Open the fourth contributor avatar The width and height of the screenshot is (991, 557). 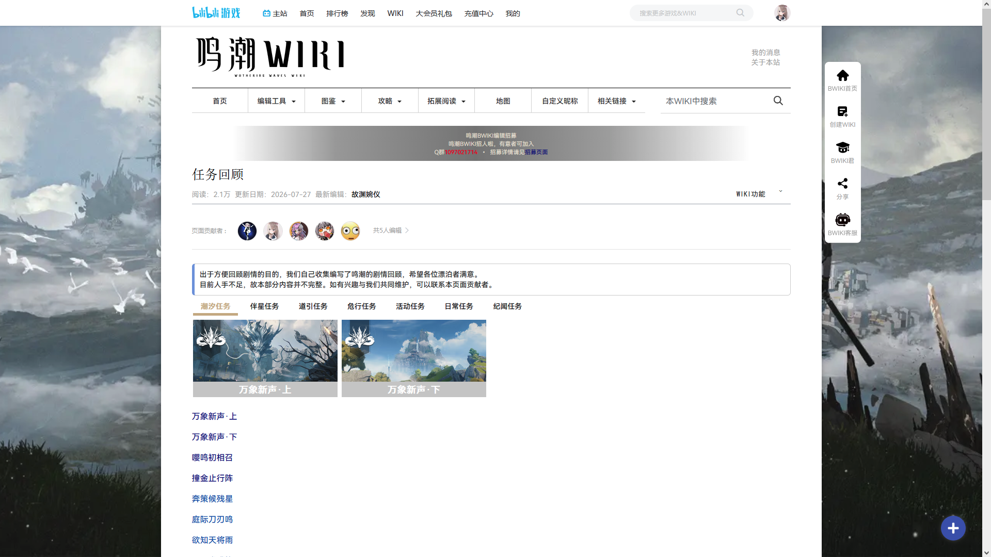point(325,231)
